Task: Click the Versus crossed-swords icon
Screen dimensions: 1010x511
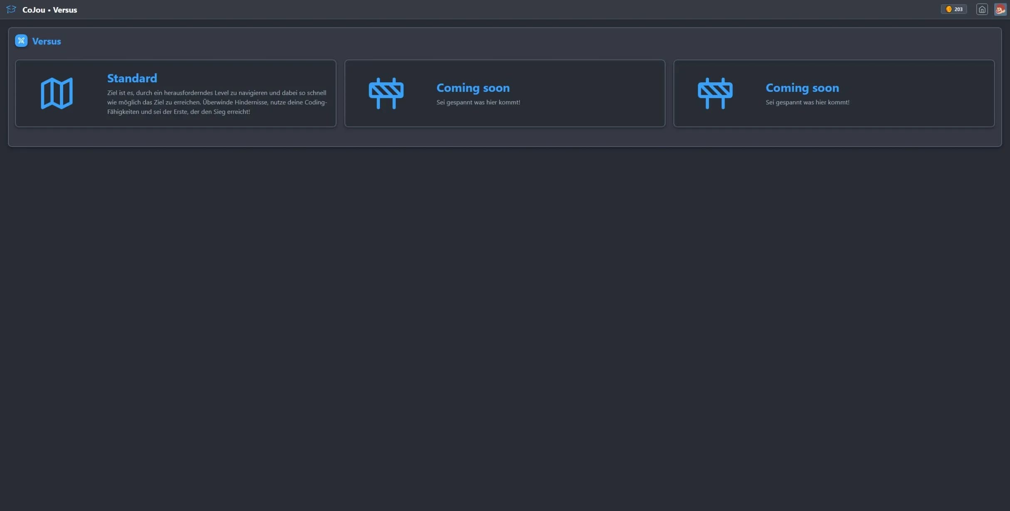Action: (21, 41)
